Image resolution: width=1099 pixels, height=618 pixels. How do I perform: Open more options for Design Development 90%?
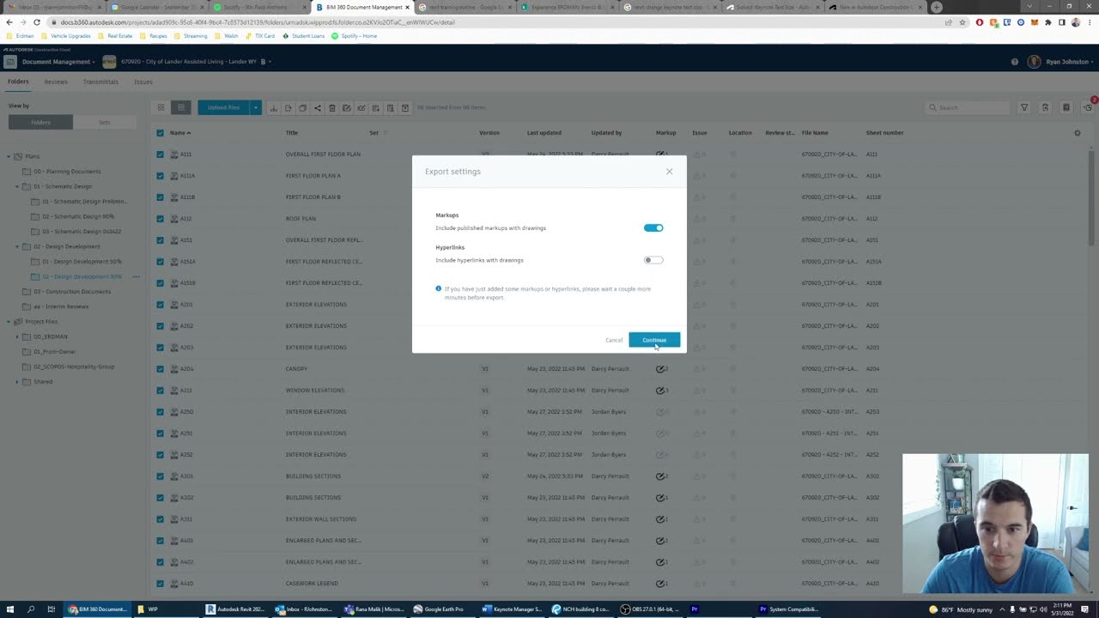136,276
